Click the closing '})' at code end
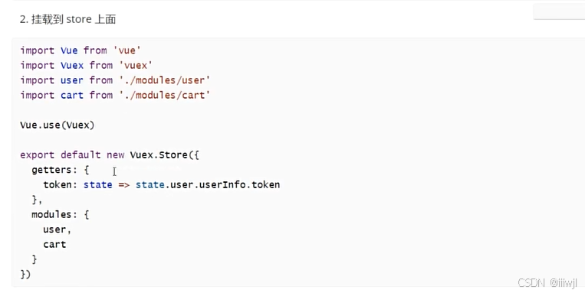This screenshot has width=585, height=293. 25,275
